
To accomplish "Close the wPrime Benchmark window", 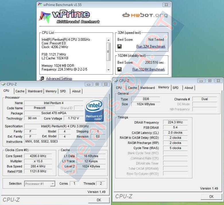I will pos(167,5).
